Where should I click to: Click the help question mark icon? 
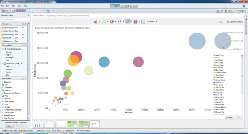coord(244,6)
